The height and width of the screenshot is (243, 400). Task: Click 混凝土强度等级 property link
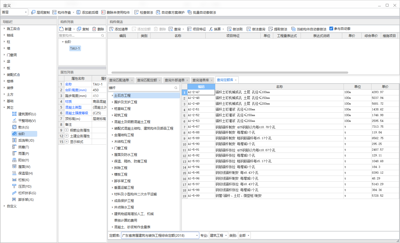click(x=77, y=113)
